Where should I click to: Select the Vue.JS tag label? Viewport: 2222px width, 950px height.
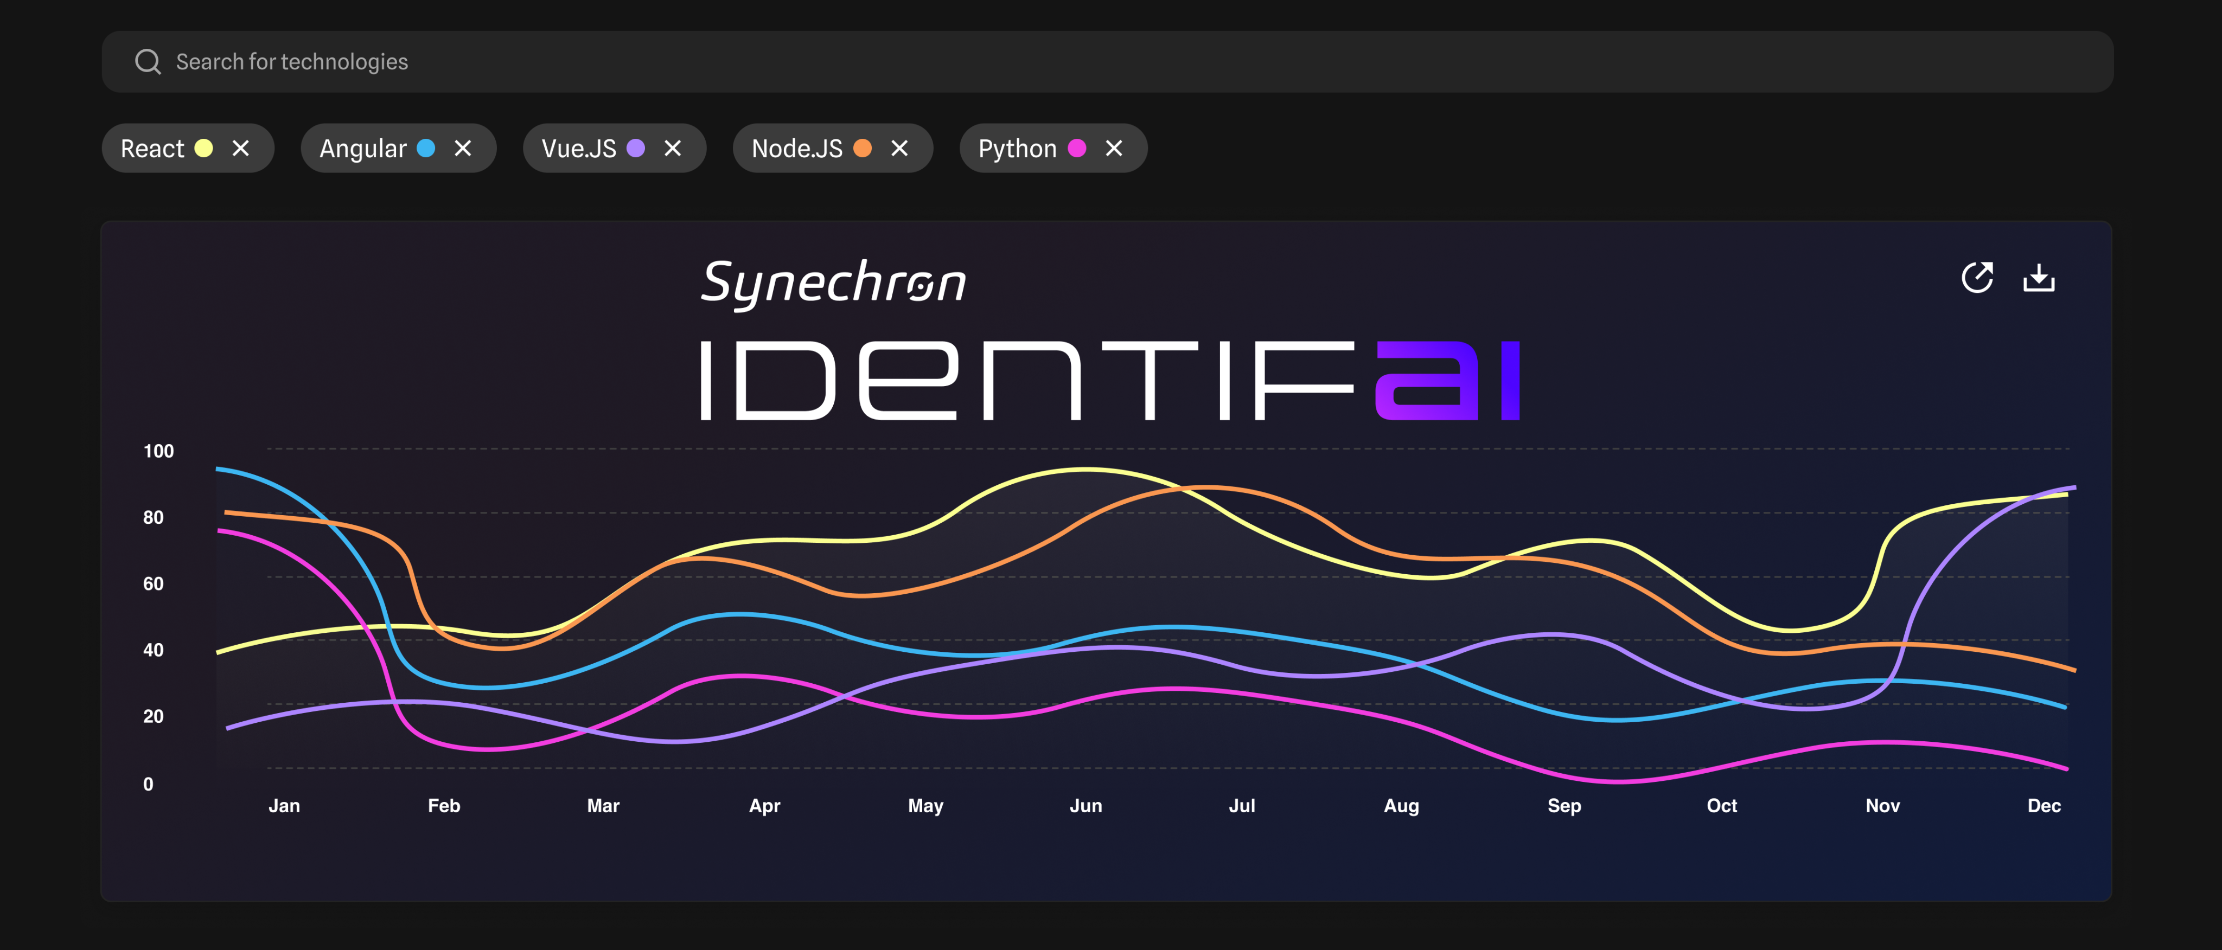579,148
